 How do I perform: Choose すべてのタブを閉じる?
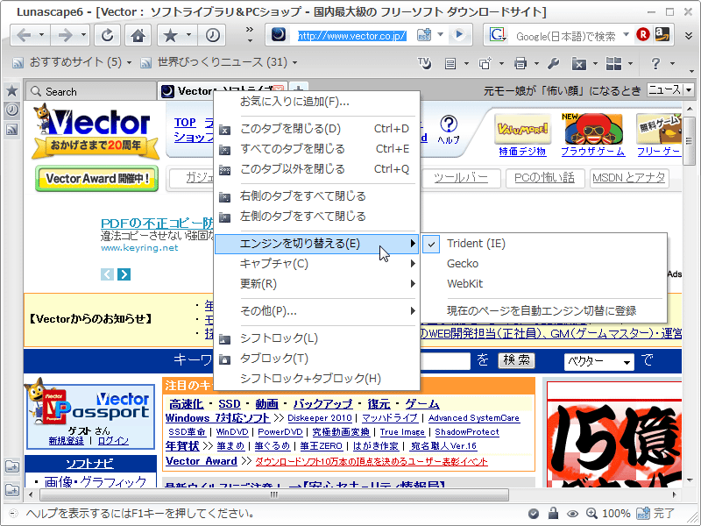click(316, 149)
